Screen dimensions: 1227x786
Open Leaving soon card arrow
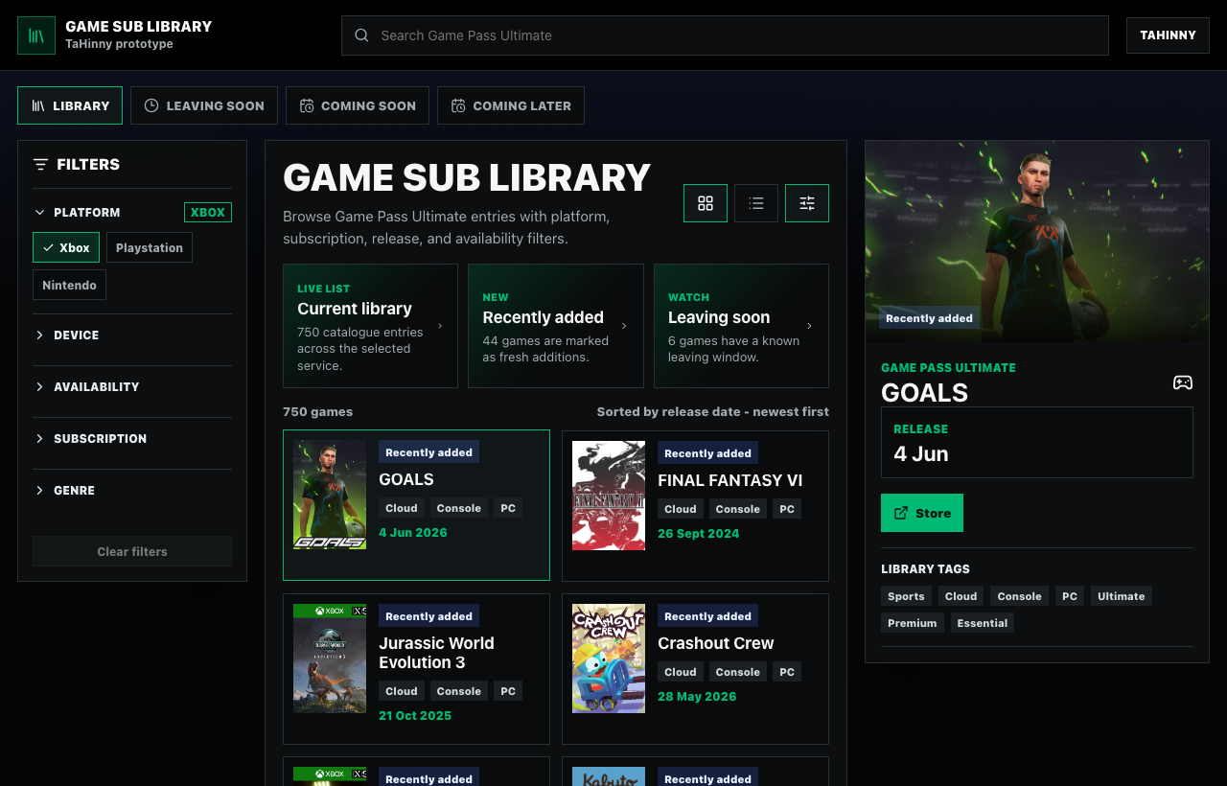point(809,326)
